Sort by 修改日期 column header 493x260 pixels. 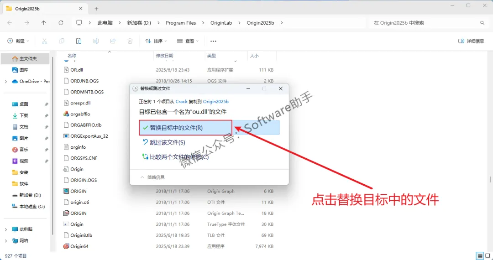pyautogui.click(x=164, y=56)
